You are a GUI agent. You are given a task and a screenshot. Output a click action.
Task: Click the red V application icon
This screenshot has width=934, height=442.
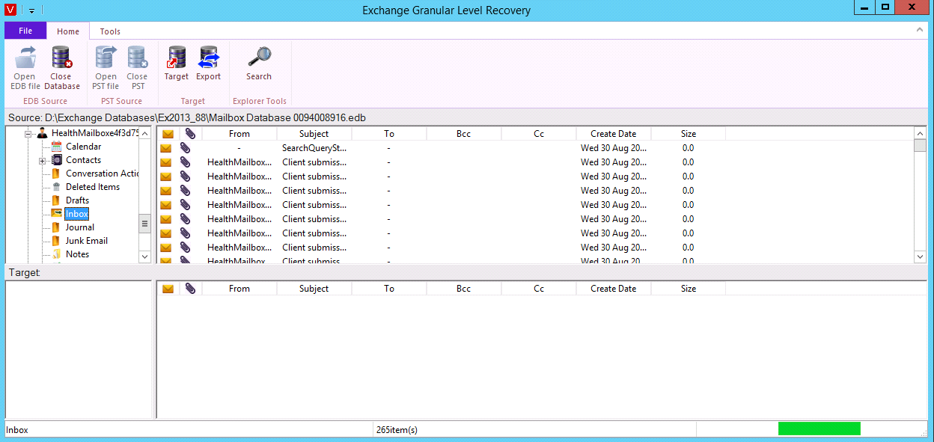pyautogui.click(x=10, y=10)
